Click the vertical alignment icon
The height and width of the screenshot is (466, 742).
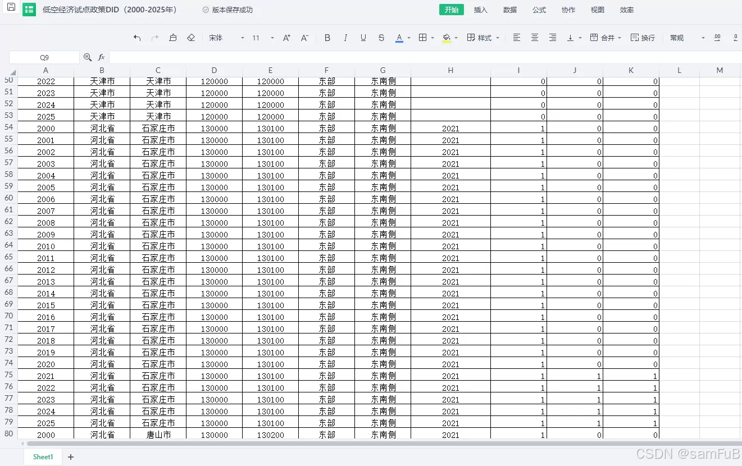(571, 38)
